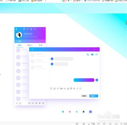This screenshot has height=125, width=127.
Task: Open the star favorites icon in QQ header
Action: (31, 29)
